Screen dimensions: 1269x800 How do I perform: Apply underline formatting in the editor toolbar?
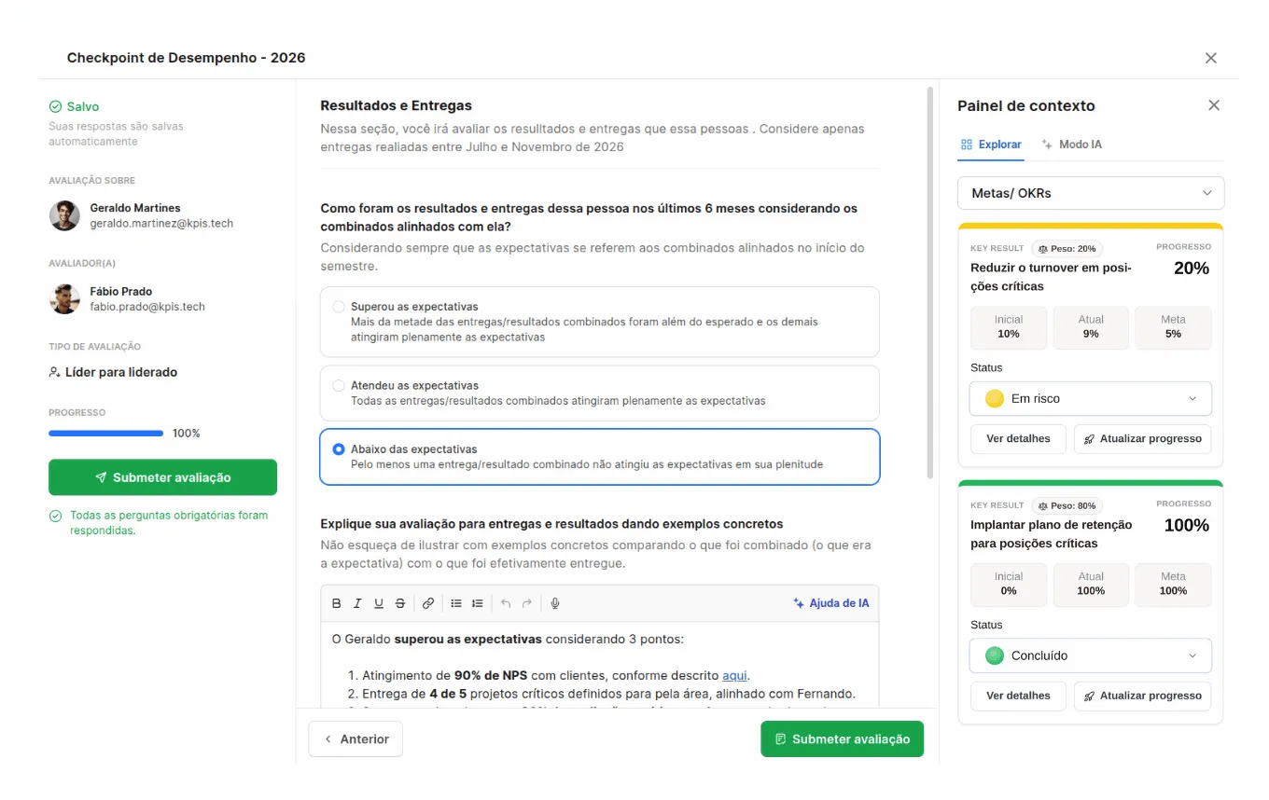pyautogui.click(x=379, y=603)
